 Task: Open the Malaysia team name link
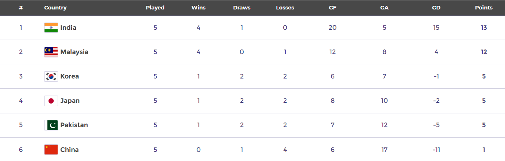point(74,52)
